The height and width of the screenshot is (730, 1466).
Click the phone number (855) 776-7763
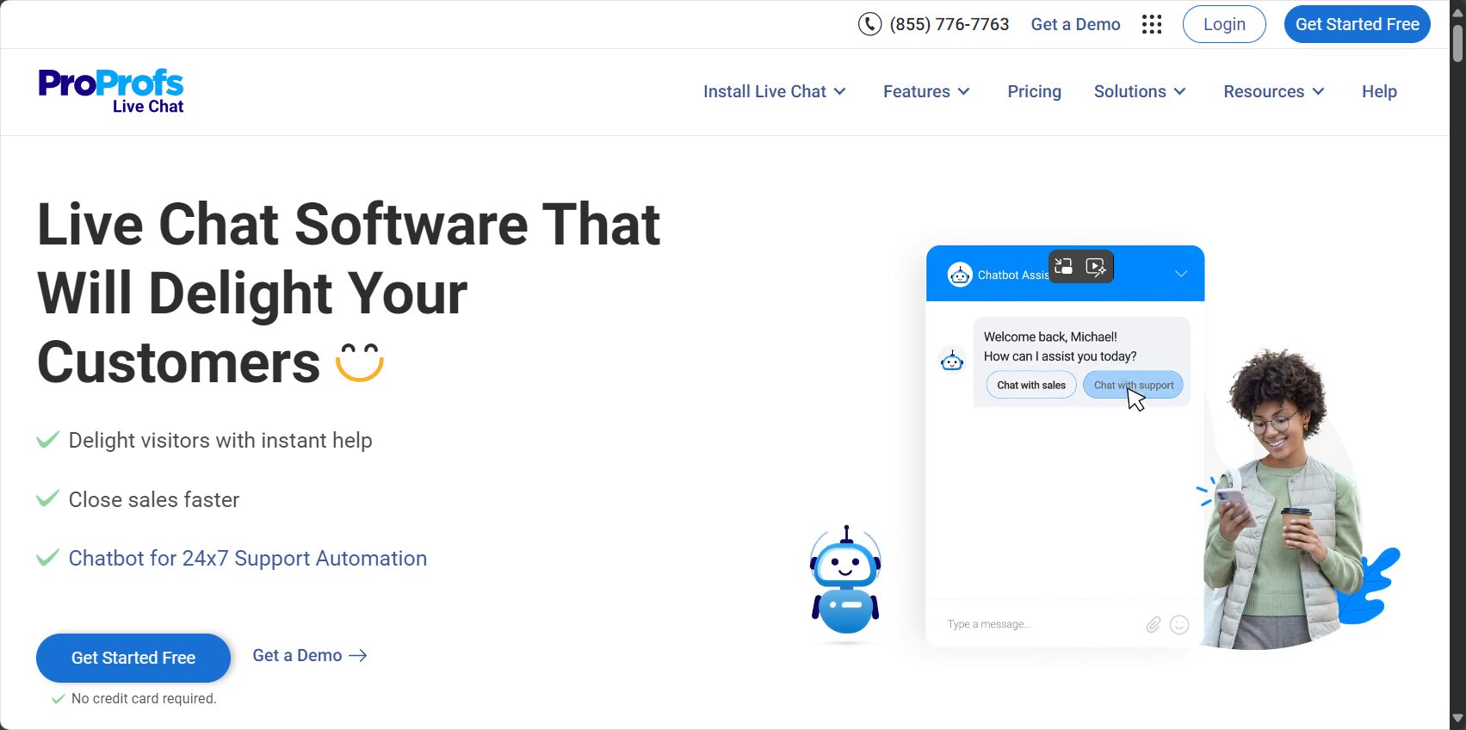949,24
